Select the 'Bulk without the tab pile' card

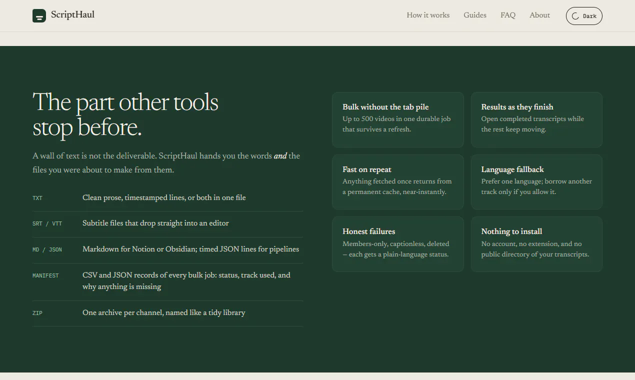point(397,119)
